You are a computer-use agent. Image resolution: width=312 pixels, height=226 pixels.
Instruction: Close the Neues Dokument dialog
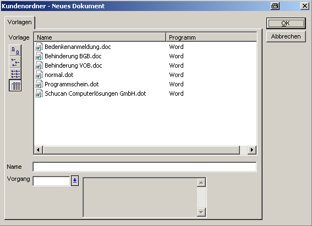pyautogui.click(x=305, y=6)
